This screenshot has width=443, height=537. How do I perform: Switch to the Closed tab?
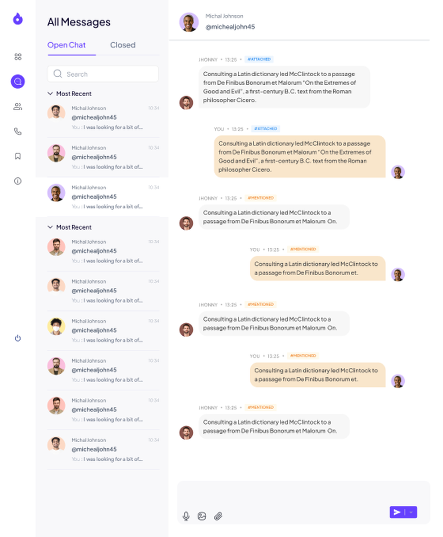(123, 45)
